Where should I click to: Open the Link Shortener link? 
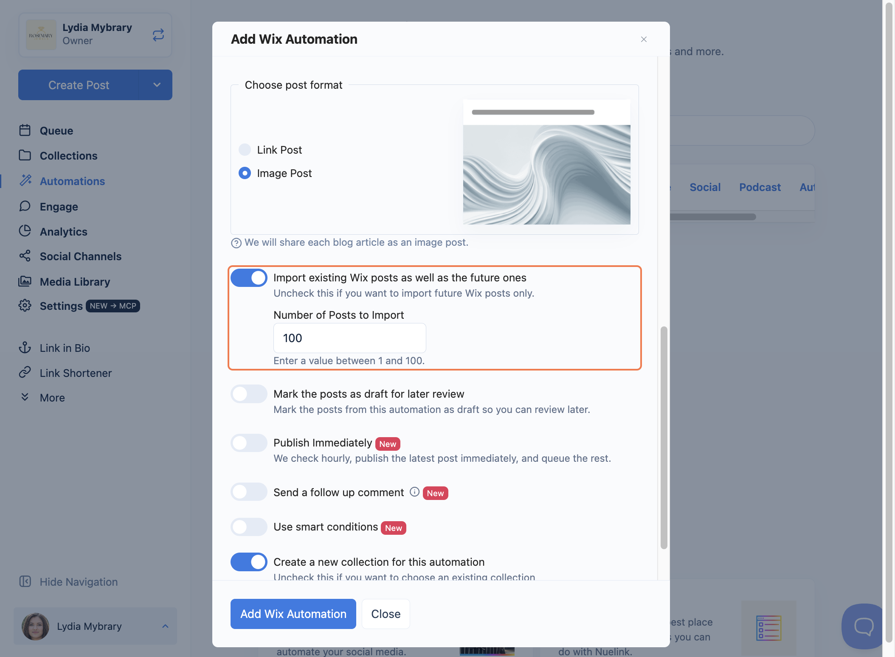pyautogui.click(x=76, y=373)
